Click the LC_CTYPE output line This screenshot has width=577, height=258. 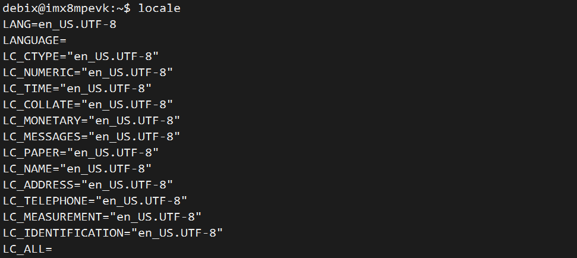81,56
